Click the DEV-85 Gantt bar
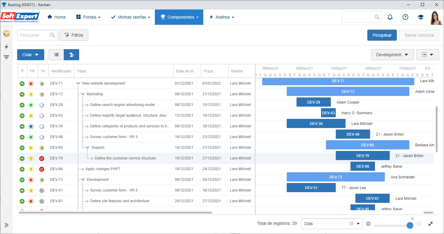Image resolution: width=444 pixels, height=234 pixels. pyautogui.click(x=368, y=145)
